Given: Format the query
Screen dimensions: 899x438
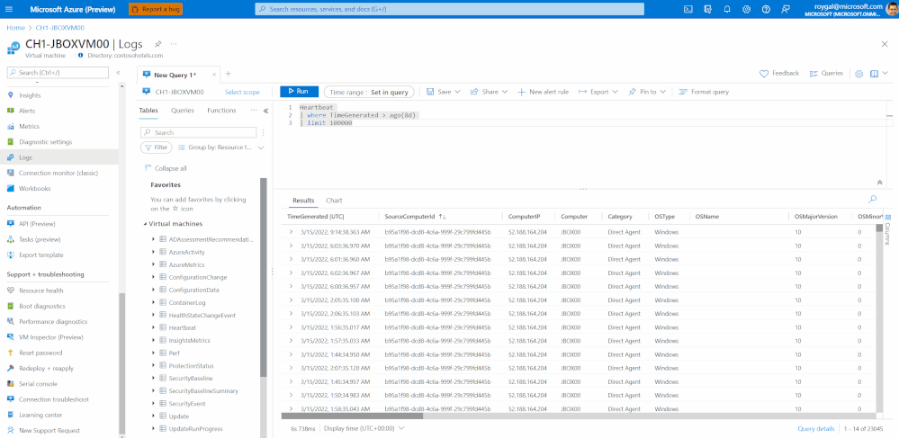Looking at the screenshot, I should [704, 92].
